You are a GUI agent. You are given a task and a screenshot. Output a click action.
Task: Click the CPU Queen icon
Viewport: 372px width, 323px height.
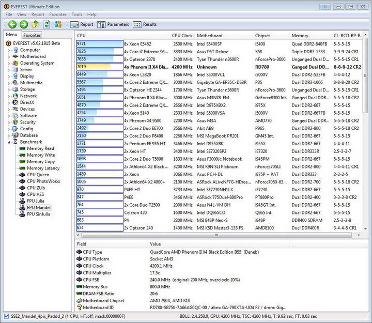click(x=22, y=175)
